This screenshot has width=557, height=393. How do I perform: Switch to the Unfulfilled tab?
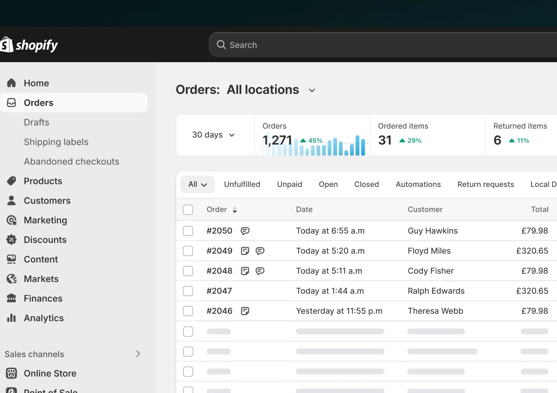click(x=242, y=184)
